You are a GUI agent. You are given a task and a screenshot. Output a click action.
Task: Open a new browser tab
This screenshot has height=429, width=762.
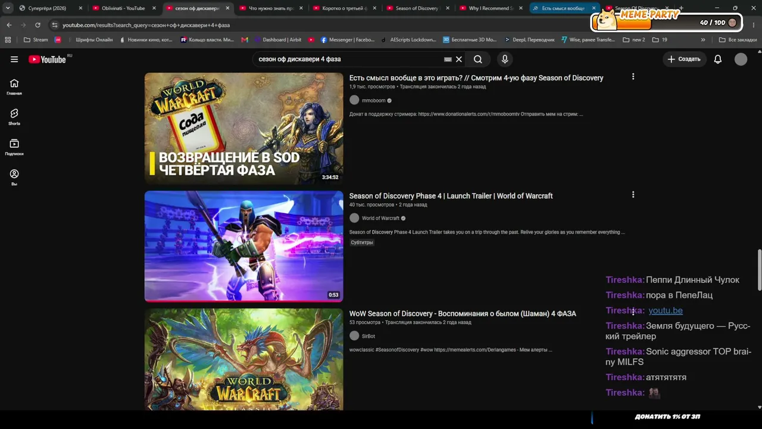point(681,8)
